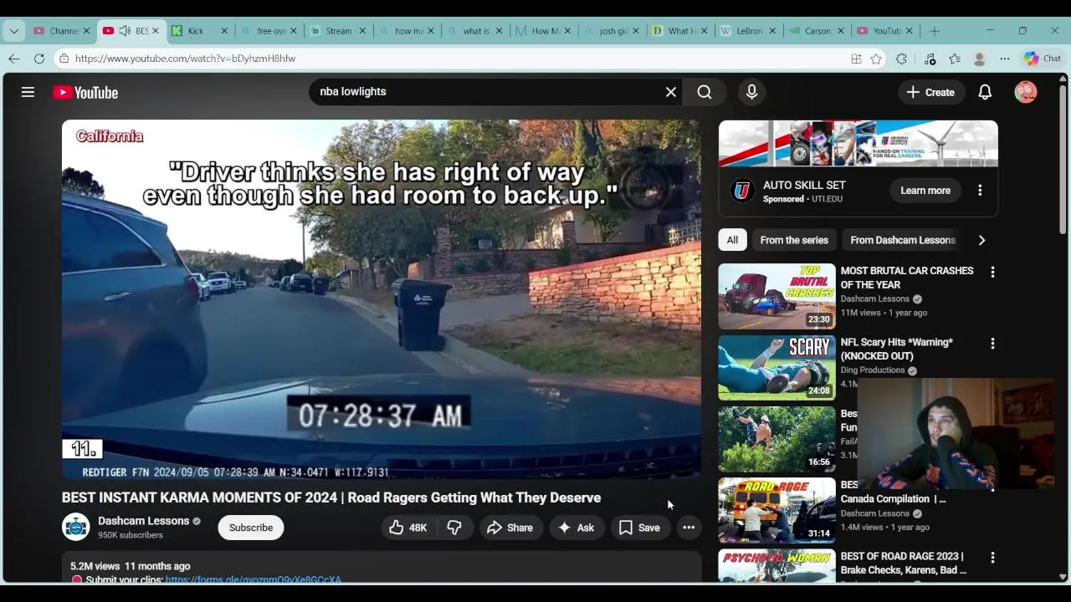Open 'Ding Productions' channel name
1071x602 pixels.
point(873,370)
